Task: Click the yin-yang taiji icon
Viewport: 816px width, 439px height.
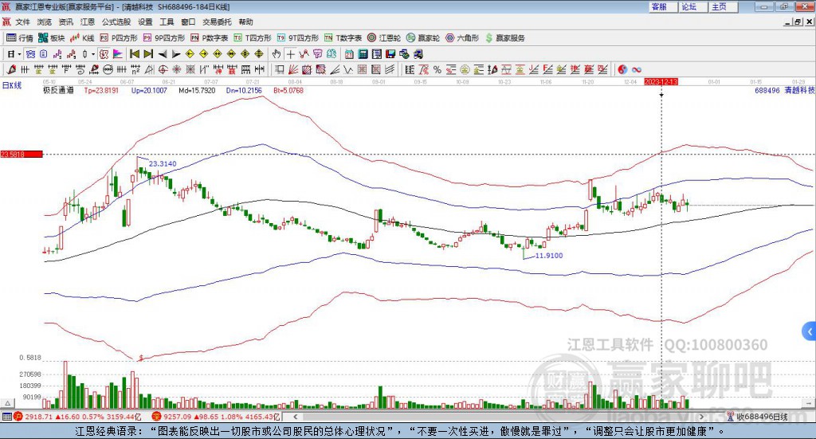Action: (x=622, y=69)
